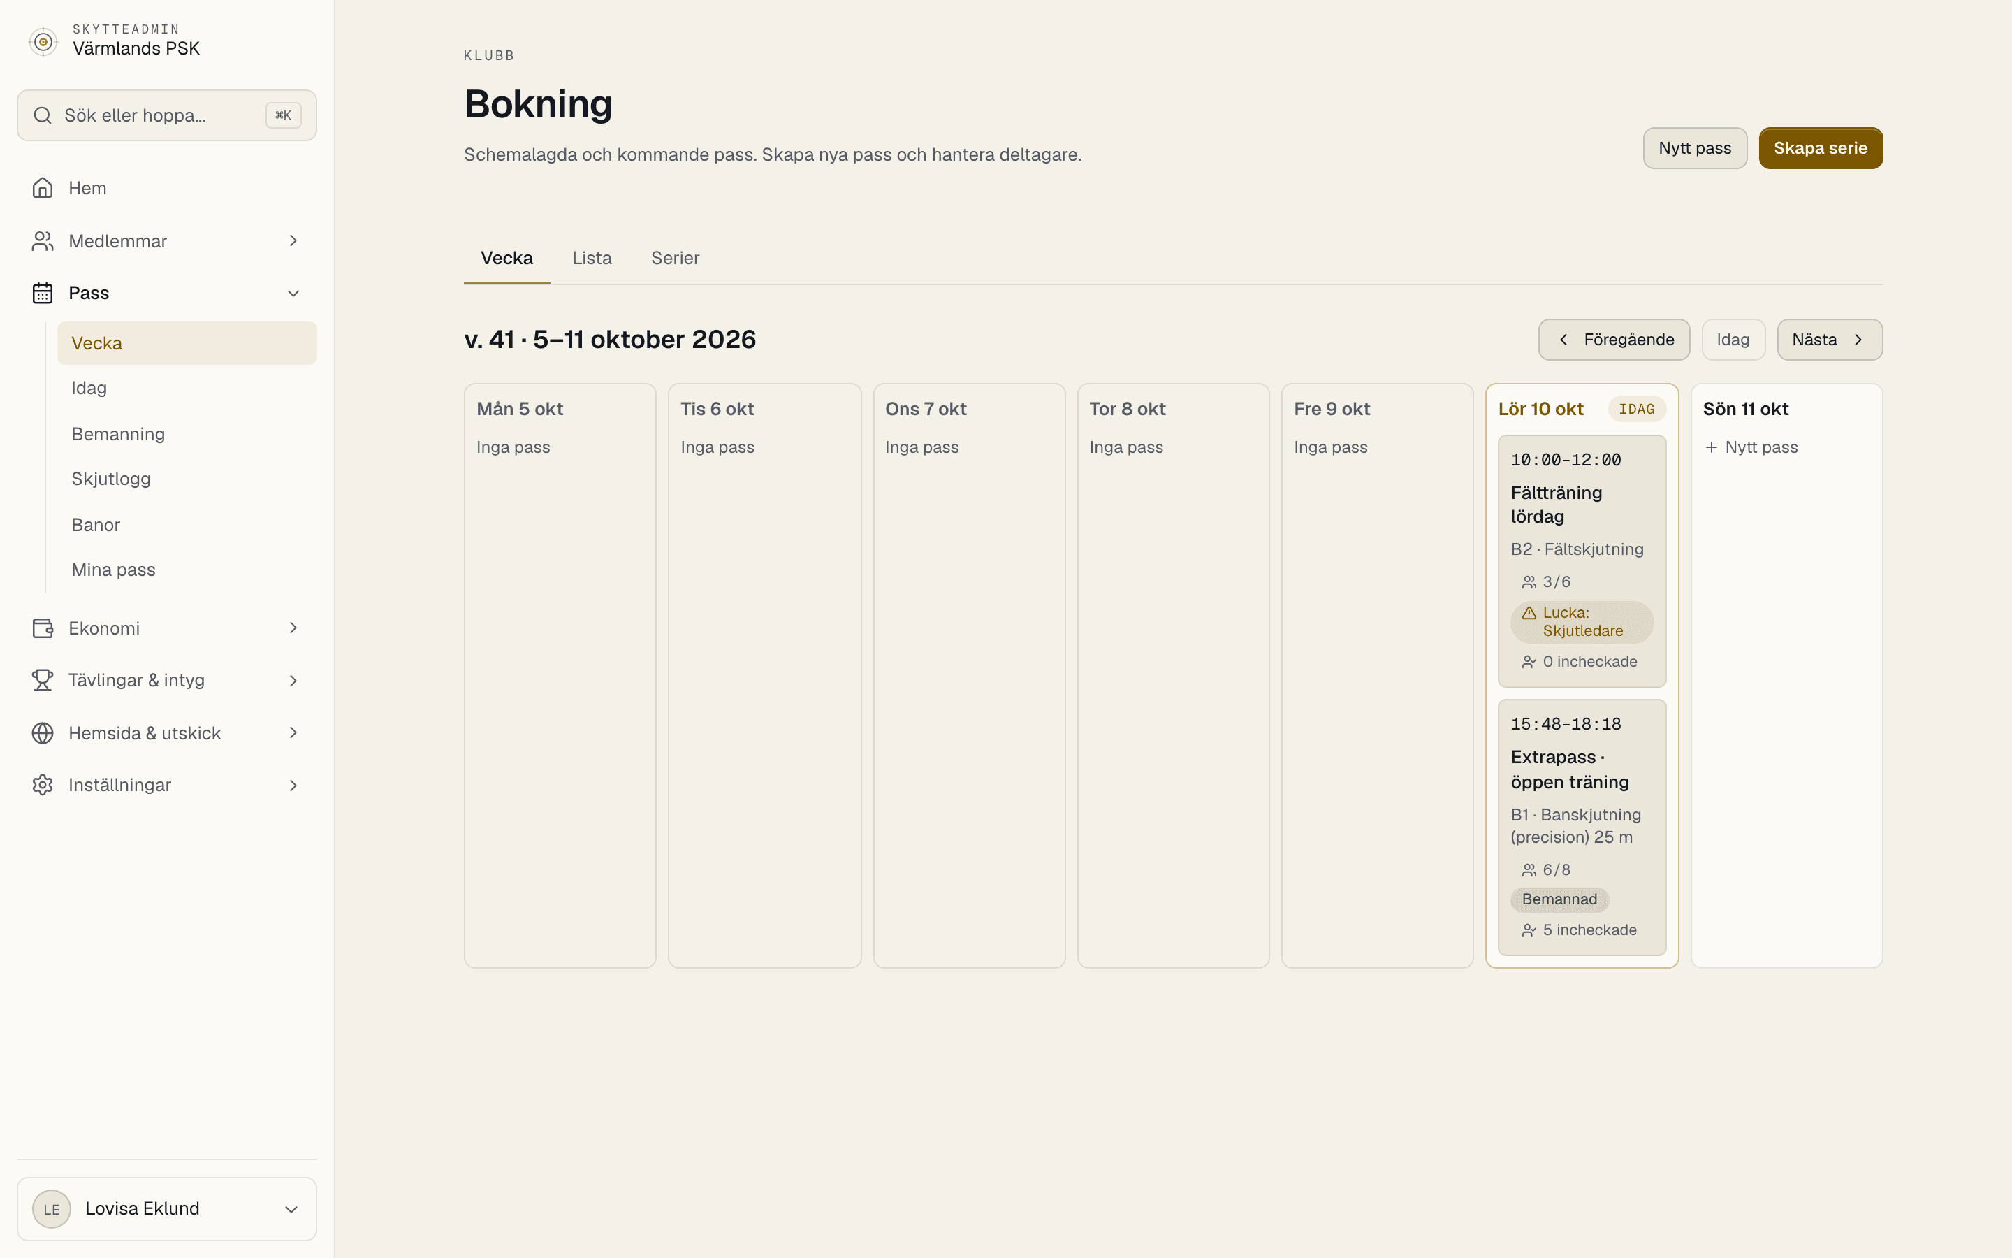Click the Bemannad status badge

point(1559,899)
